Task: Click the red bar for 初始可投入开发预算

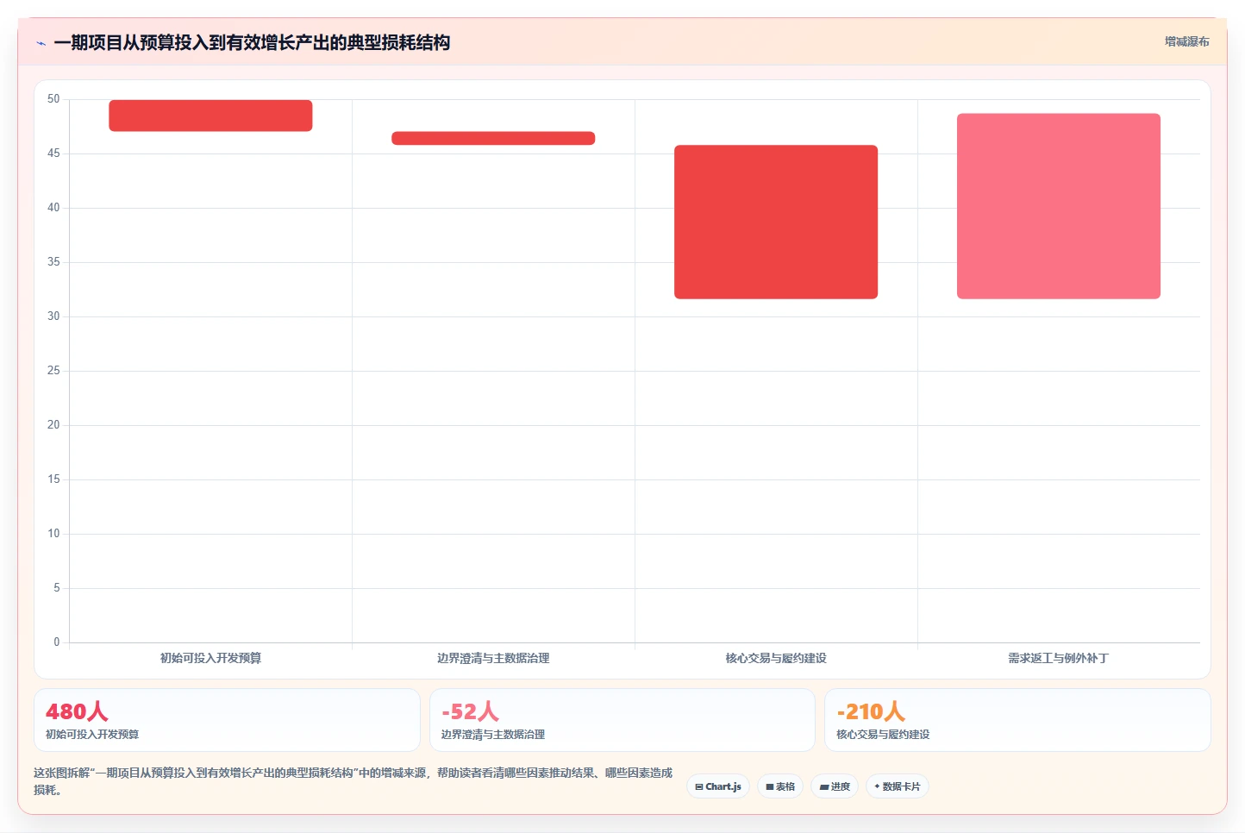Action: tap(210, 116)
